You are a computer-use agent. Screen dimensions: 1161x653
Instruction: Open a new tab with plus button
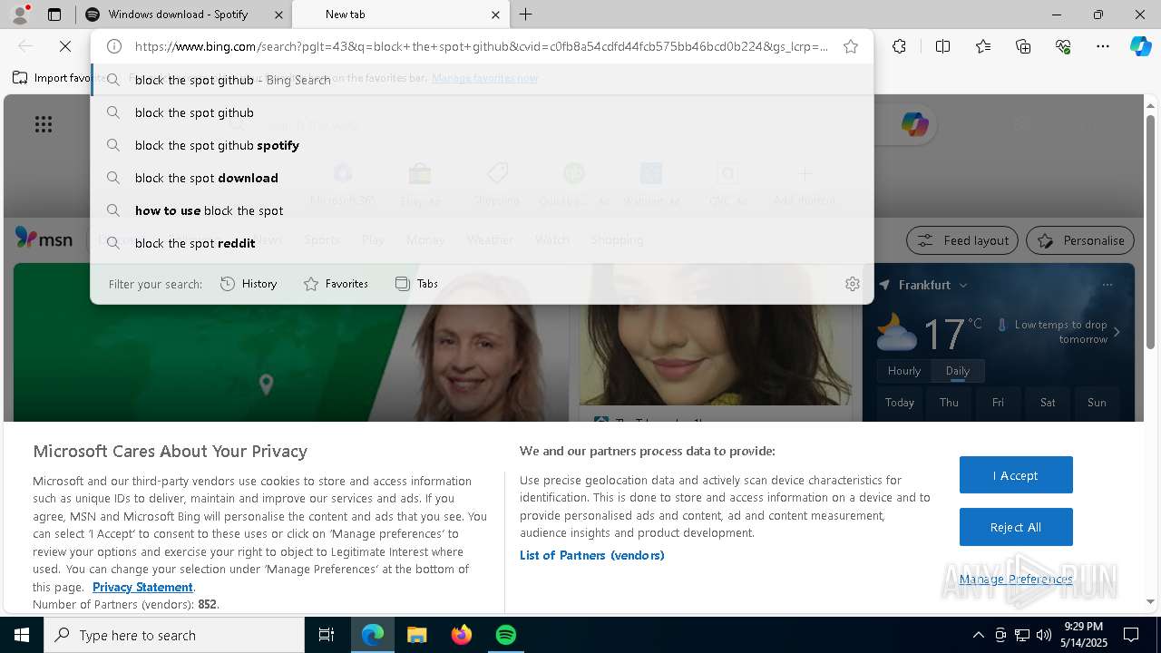[x=526, y=15]
